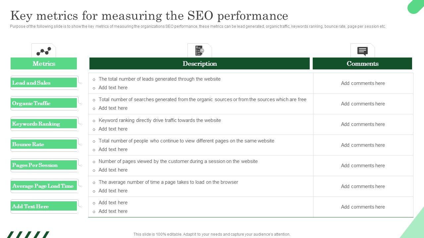Select the Metrics header box

44,63
